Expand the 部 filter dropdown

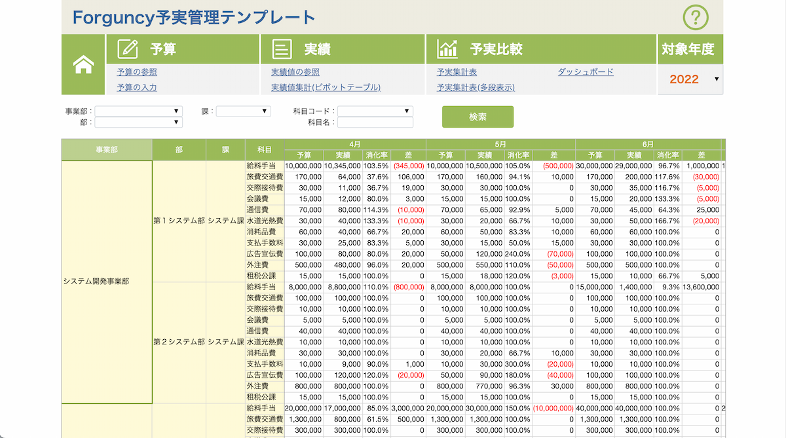click(x=138, y=122)
